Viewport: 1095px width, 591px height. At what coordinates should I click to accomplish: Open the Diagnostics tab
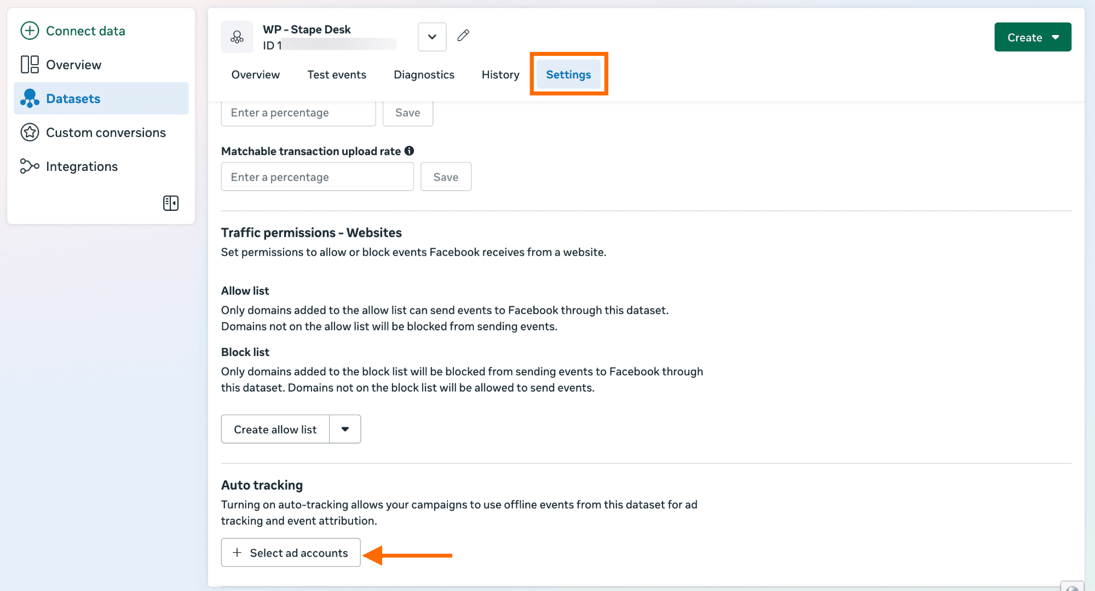(424, 74)
